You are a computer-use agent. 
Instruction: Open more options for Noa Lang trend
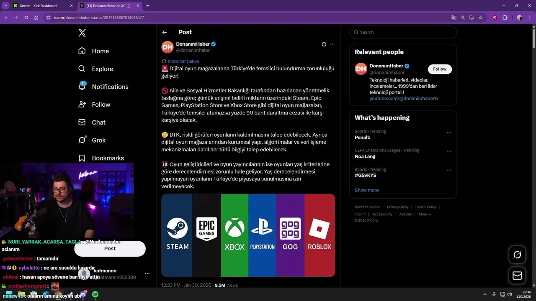click(x=449, y=151)
